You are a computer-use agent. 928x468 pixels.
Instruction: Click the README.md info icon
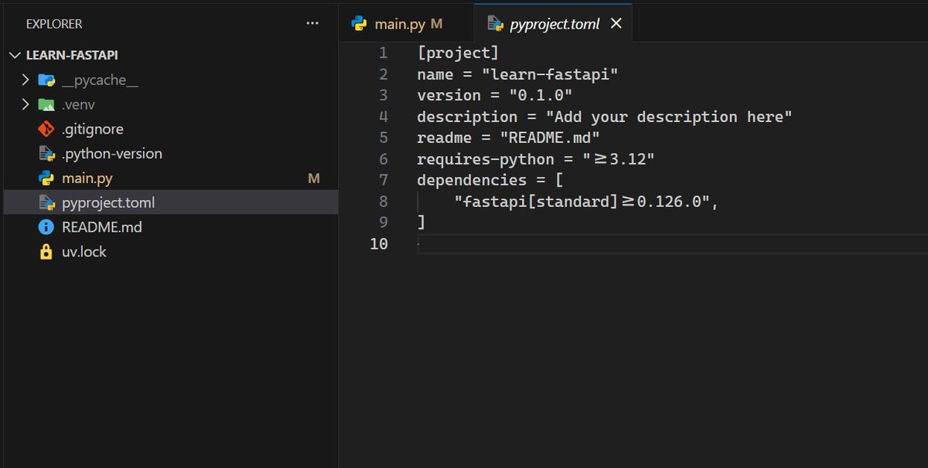(46, 227)
